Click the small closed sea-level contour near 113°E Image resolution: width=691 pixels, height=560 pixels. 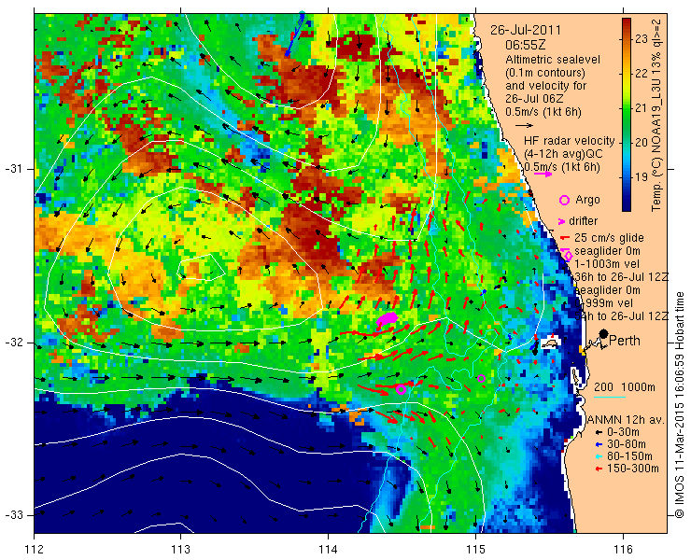[x=201, y=267]
